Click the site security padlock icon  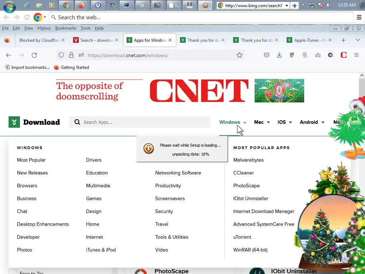point(71,55)
